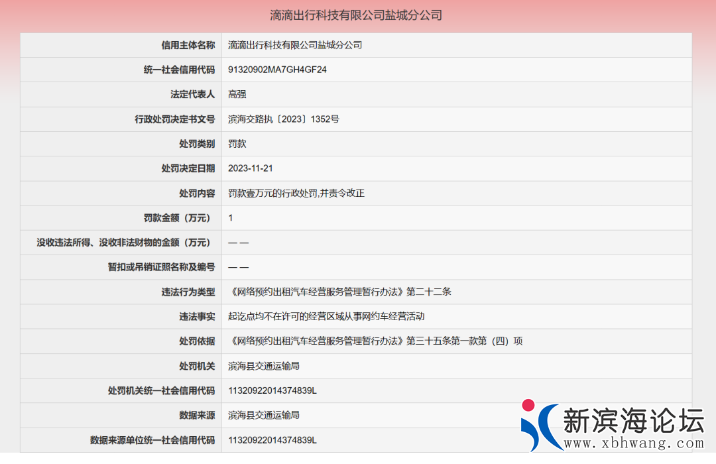Click the fine amount value 1
This screenshot has width=716, height=464.
pyautogui.click(x=231, y=217)
